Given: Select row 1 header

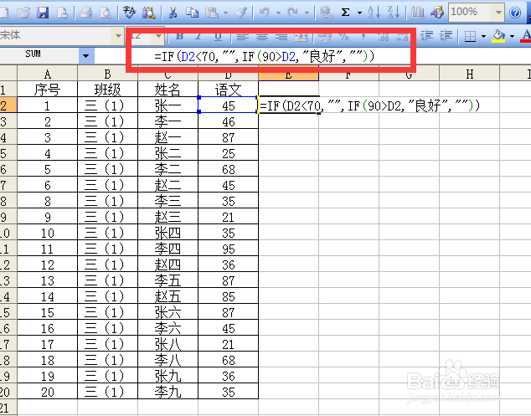Looking at the screenshot, I should tap(8, 90).
